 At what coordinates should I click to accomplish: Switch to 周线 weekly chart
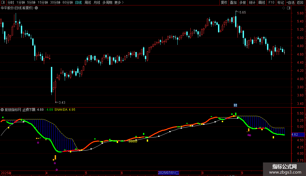pyautogui.click(x=88, y=2)
